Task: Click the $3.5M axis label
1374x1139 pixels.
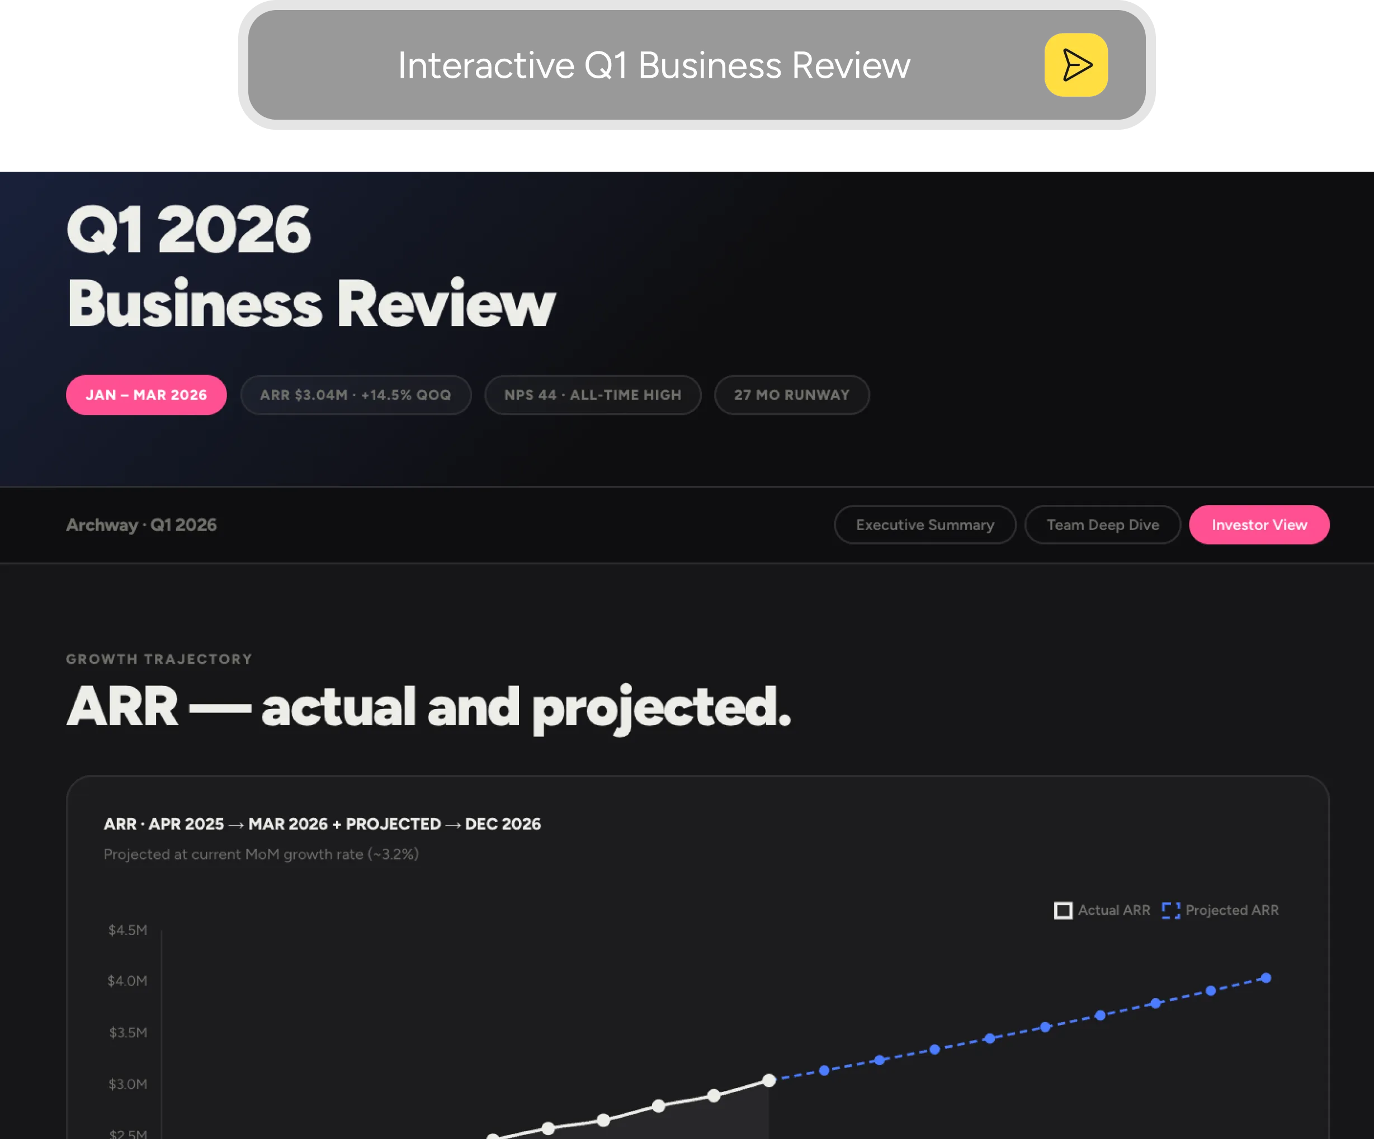Action: (x=128, y=1032)
